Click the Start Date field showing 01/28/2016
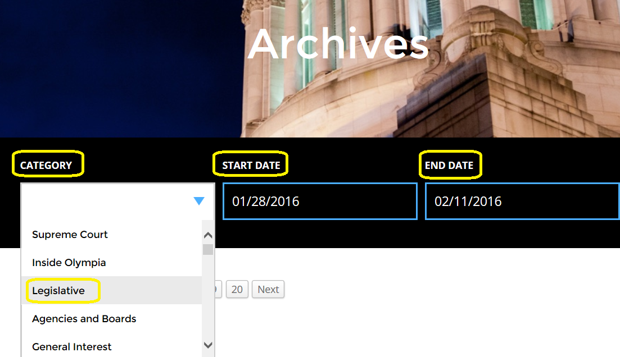 [x=319, y=201]
